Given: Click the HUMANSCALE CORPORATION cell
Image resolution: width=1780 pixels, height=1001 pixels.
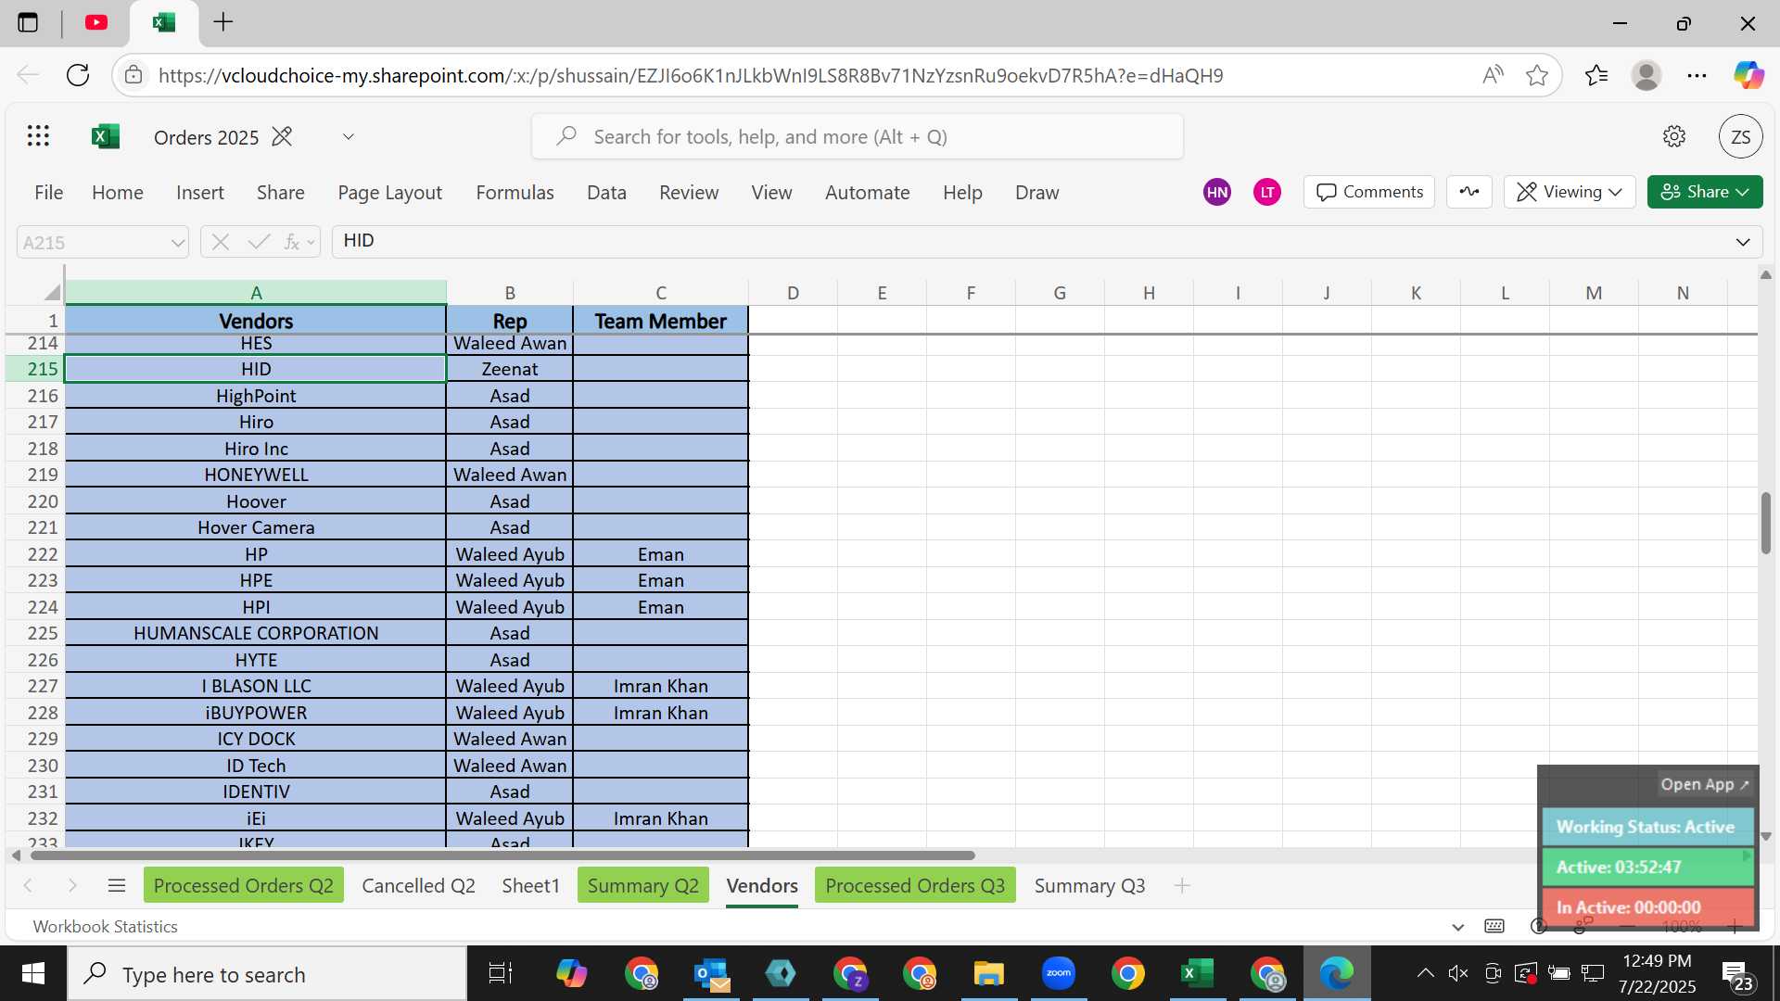Looking at the screenshot, I should tap(256, 633).
